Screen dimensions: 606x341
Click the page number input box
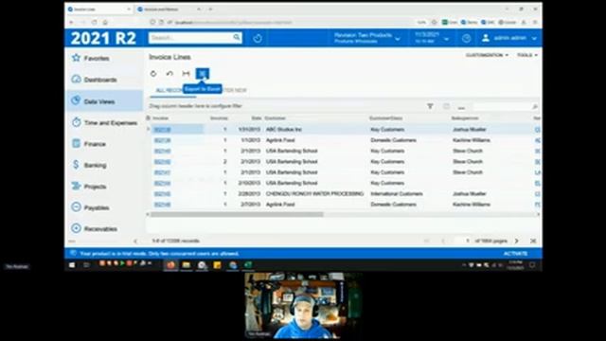tap(464, 241)
